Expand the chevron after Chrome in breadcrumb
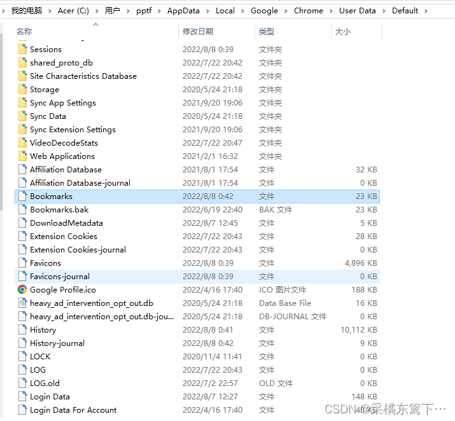The image size is (455, 421). point(331,11)
